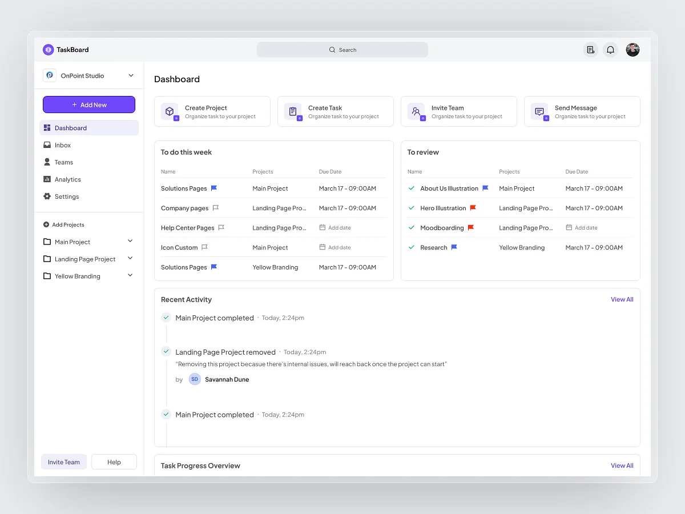The width and height of the screenshot is (685, 514).
Task: Click the Add New button
Action: click(88, 105)
